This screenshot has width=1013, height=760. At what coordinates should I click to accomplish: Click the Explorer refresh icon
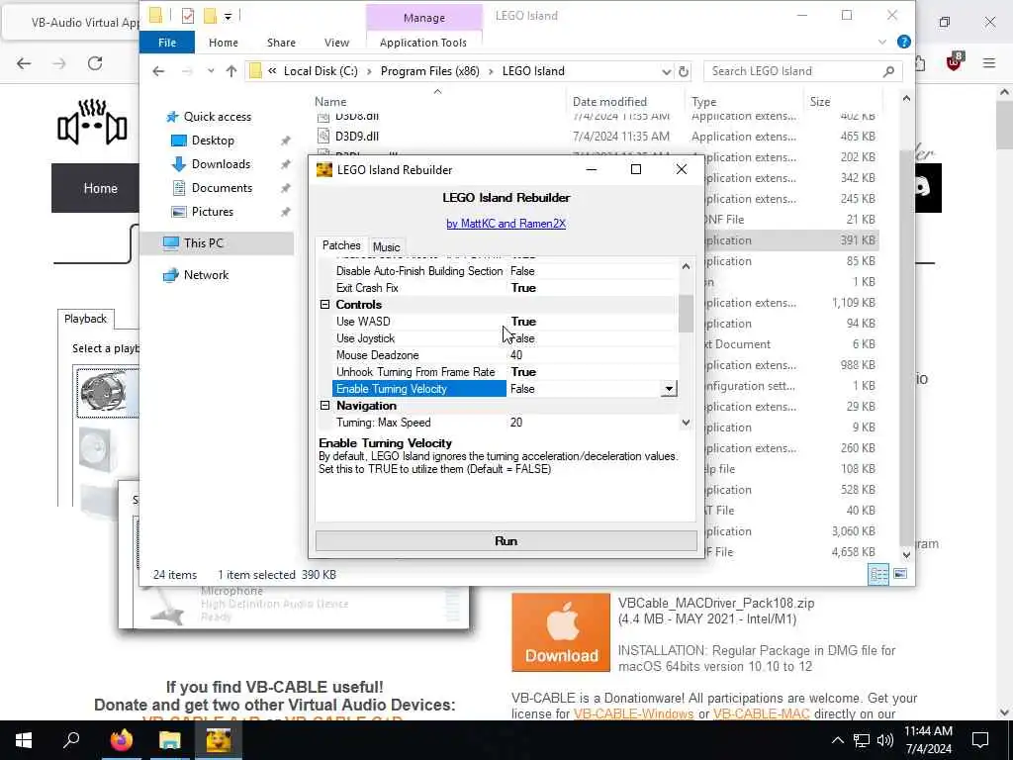click(x=684, y=71)
